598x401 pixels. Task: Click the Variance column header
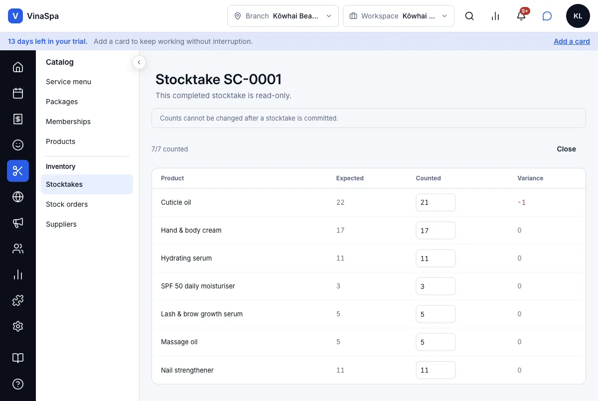pyautogui.click(x=530, y=178)
